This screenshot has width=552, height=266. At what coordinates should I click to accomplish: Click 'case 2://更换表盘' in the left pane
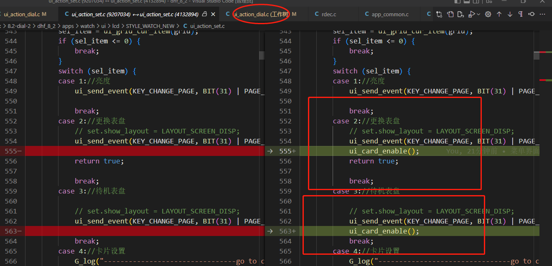tap(92, 121)
